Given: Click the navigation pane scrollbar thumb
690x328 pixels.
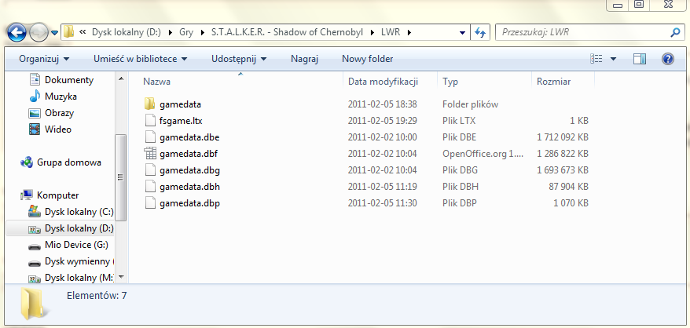Looking at the screenshot, I should (x=120, y=177).
